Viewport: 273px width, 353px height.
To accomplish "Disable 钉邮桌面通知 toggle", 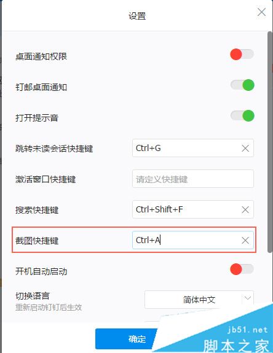I will click(242, 85).
